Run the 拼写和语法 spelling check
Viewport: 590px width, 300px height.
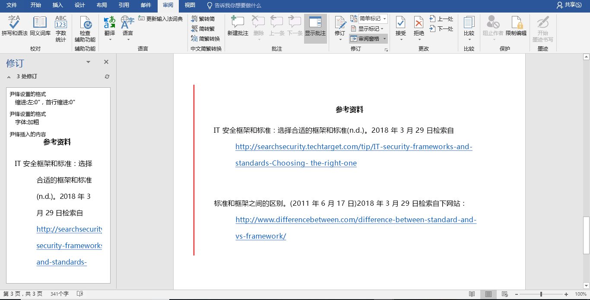[x=14, y=26]
